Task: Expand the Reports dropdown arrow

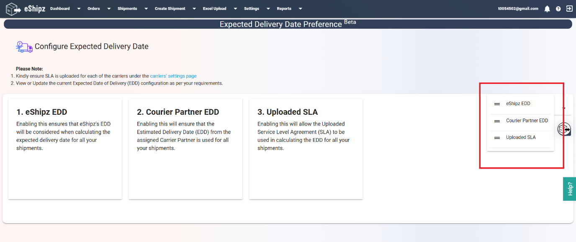Action: pyautogui.click(x=301, y=9)
